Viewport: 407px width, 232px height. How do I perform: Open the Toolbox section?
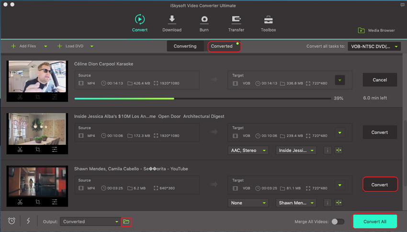tap(268, 23)
